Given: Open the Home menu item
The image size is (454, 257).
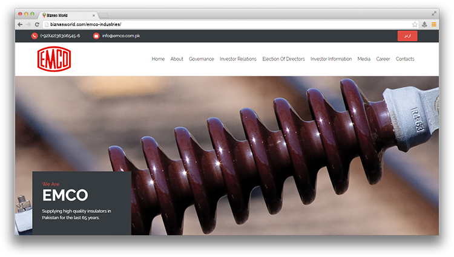Looking at the screenshot, I should pyautogui.click(x=158, y=59).
